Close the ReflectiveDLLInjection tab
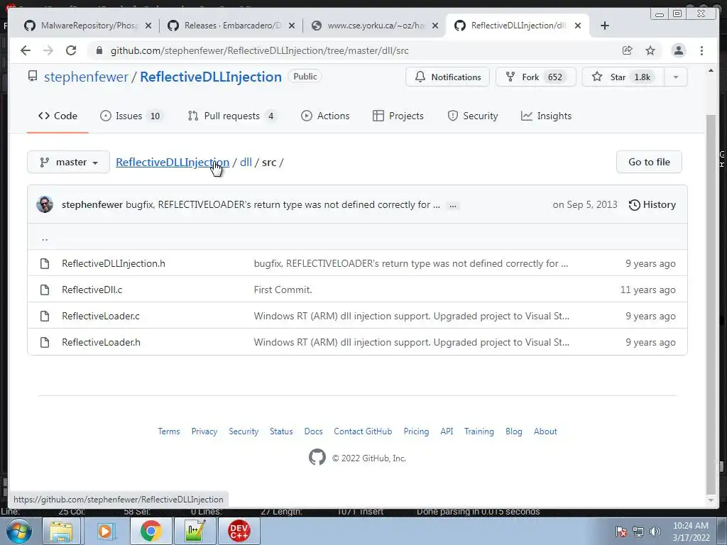Screen dimensions: 727x545 pos(578,26)
